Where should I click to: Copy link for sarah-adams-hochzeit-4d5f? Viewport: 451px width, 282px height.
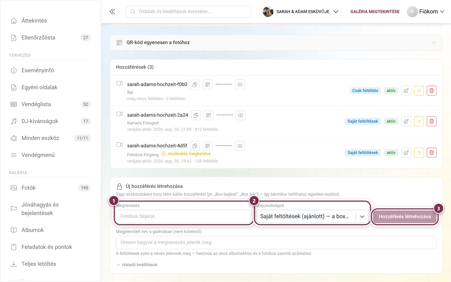(x=195, y=146)
